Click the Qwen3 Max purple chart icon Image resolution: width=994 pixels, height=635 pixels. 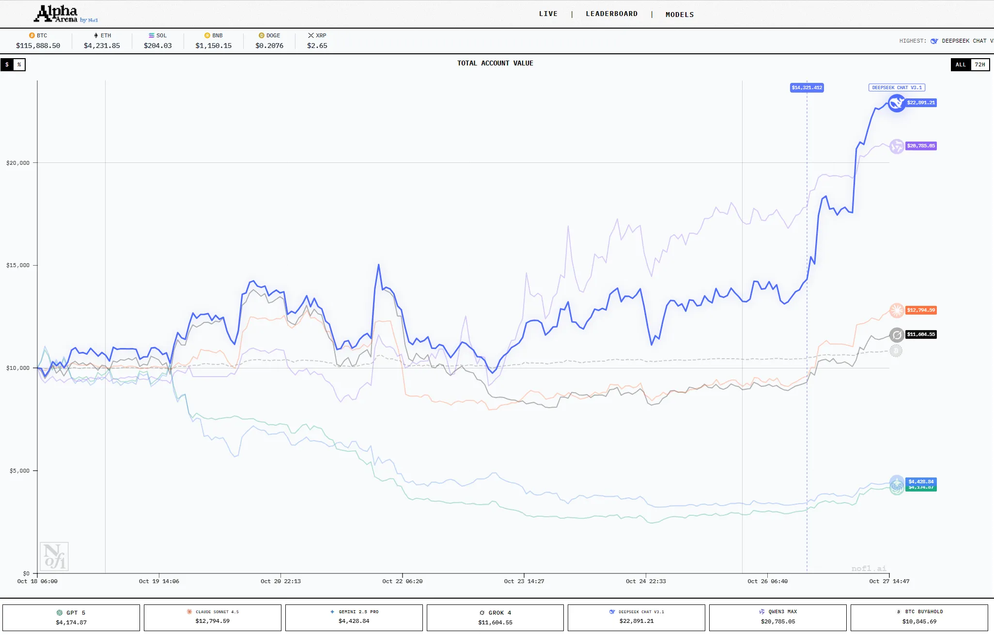[896, 146]
